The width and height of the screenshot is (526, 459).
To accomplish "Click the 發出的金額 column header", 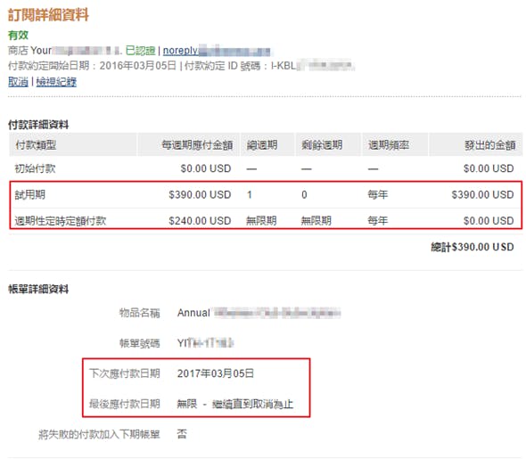I will point(489,145).
